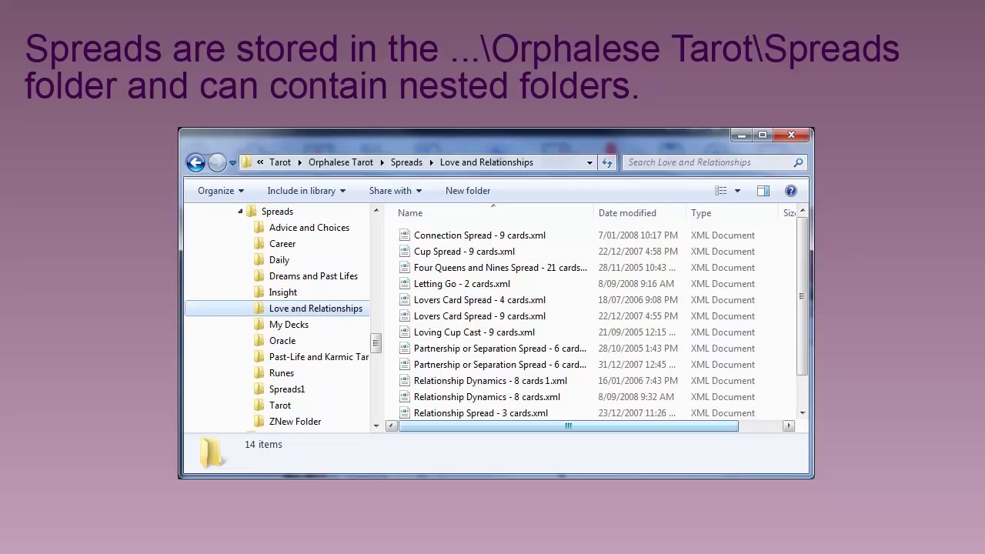Toggle the preview pane icon

(x=763, y=191)
